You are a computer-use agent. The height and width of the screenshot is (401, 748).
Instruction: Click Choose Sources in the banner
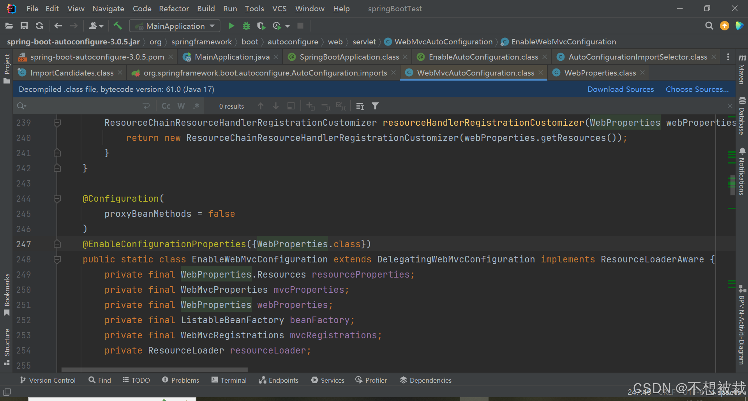[696, 89]
